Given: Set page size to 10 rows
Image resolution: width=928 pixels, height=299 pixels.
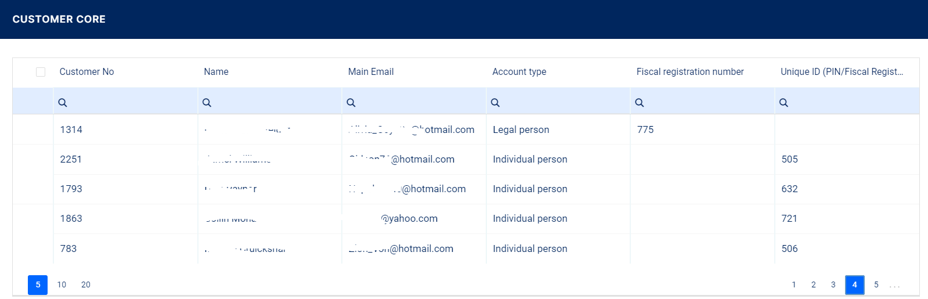Looking at the screenshot, I should 62,284.
